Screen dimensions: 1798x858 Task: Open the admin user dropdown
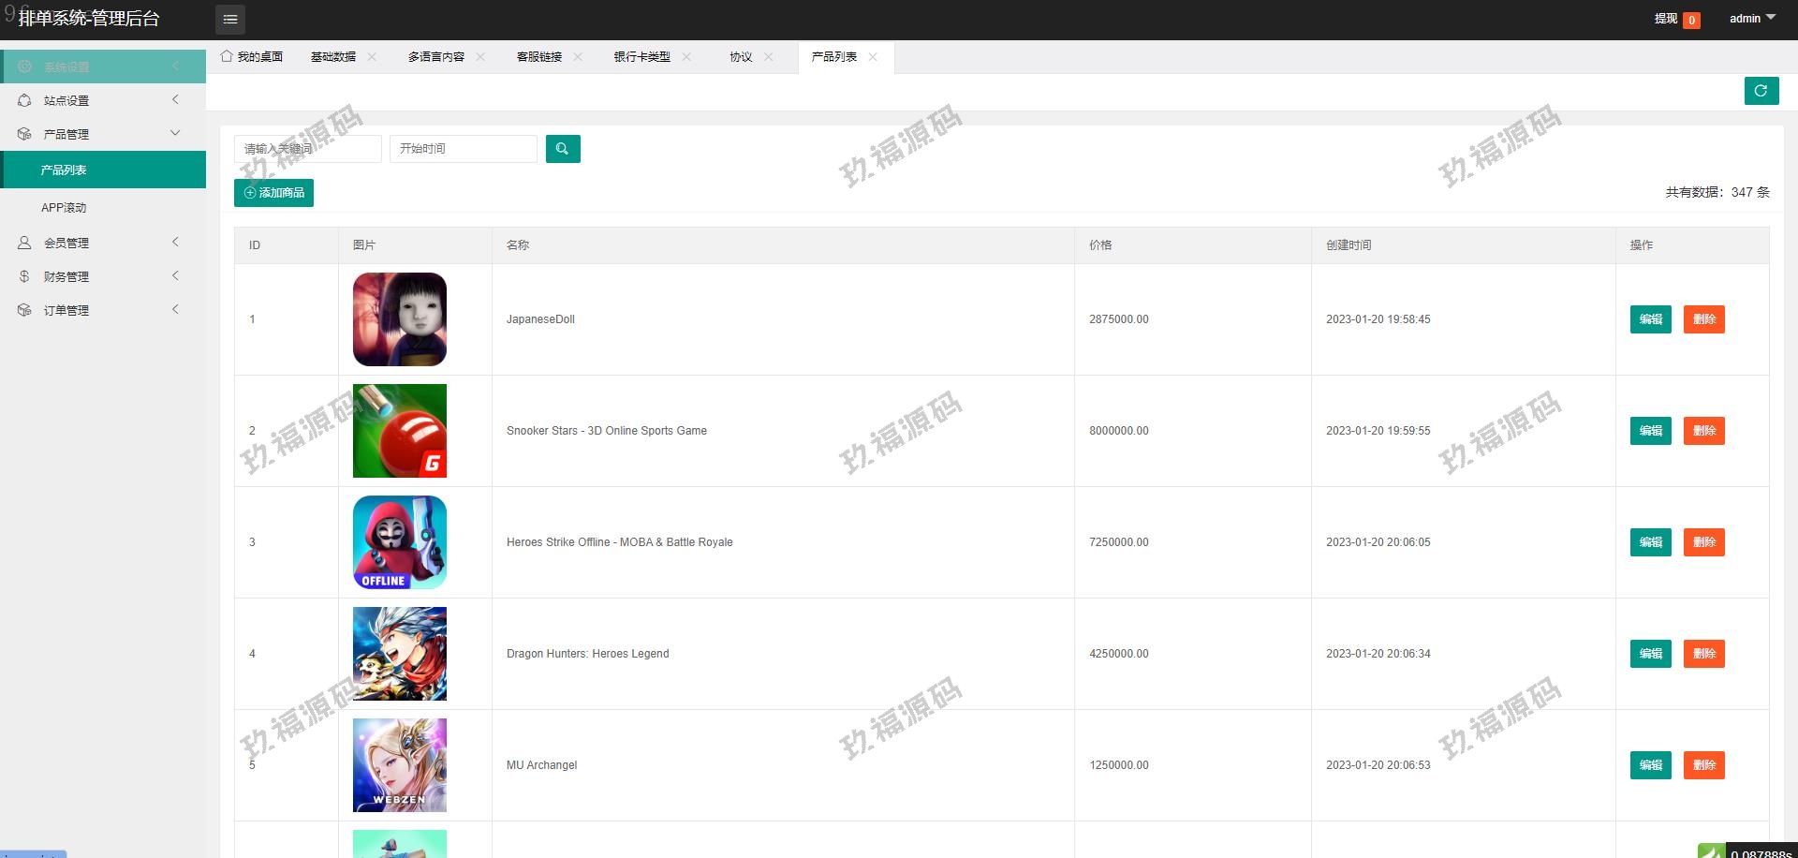tap(1751, 19)
